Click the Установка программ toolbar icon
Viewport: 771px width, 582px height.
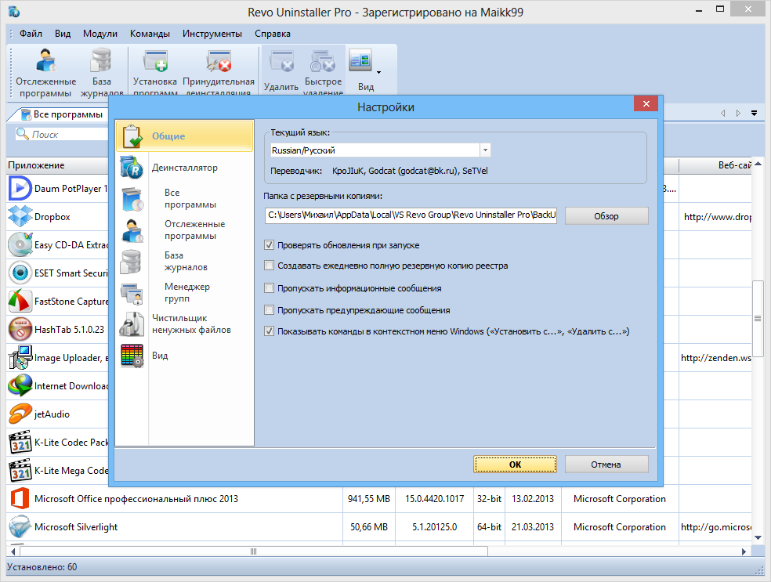pyautogui.click(x=155, y=61)
